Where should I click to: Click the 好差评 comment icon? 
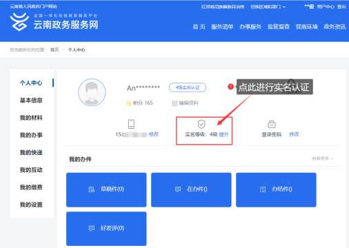92,228
